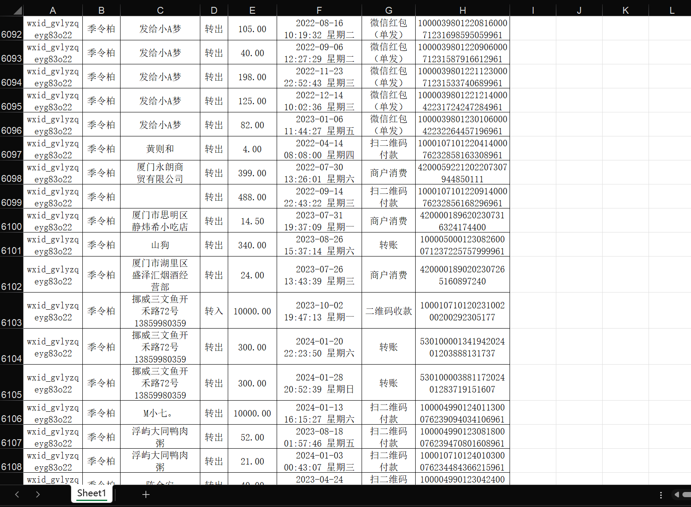Click cell with amount 198.00
The width and height of the screenshot is (691, 507).
coord(252,77)
